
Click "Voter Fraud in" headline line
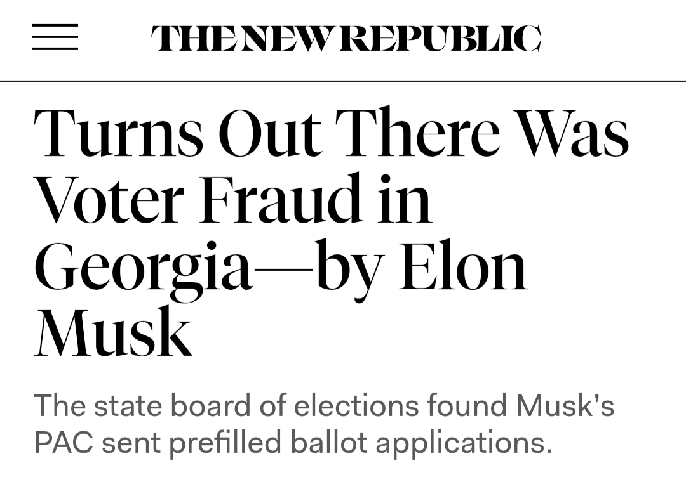tap(233, 199)
